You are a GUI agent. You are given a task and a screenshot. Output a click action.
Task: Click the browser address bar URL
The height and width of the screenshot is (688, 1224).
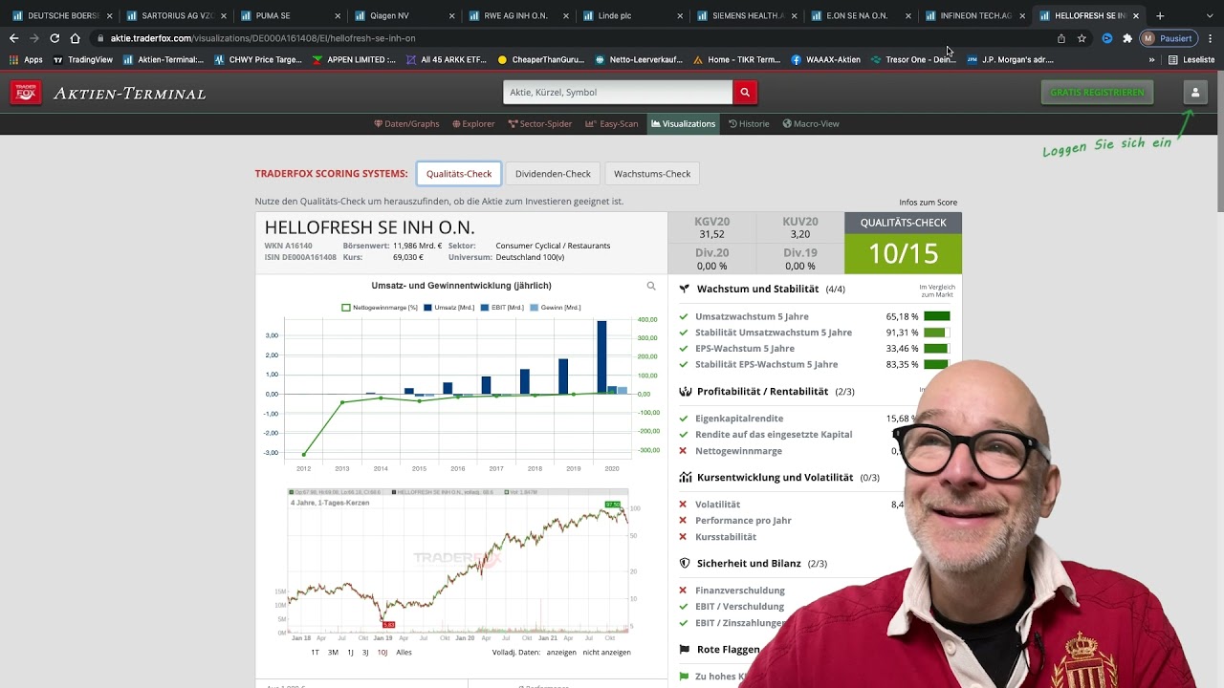click(x=265, y=38)
